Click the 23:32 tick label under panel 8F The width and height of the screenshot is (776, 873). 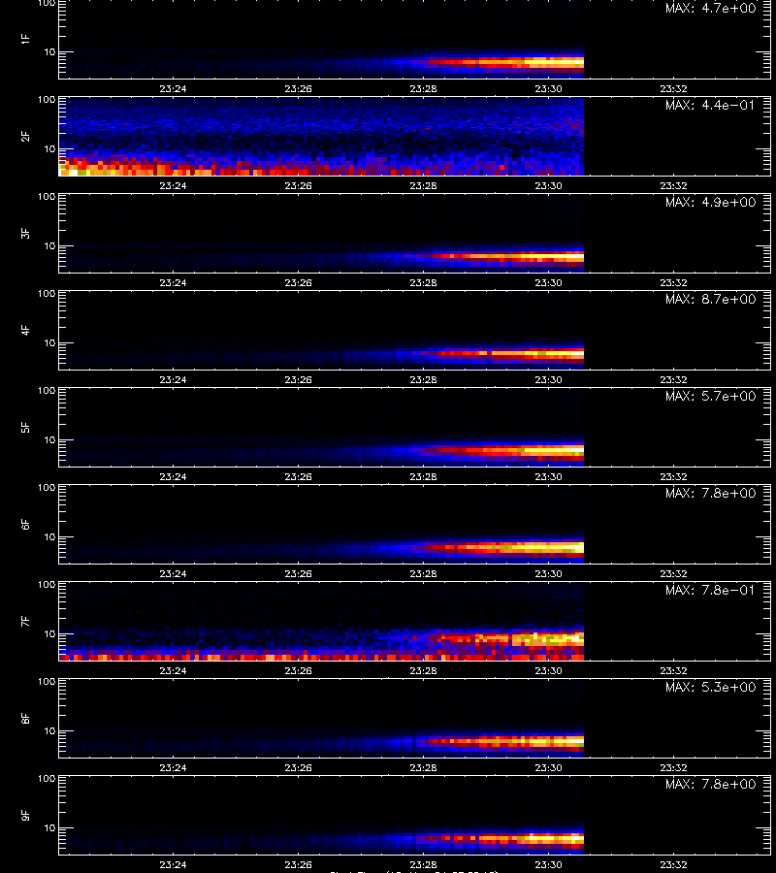click(x=673, y=768)
